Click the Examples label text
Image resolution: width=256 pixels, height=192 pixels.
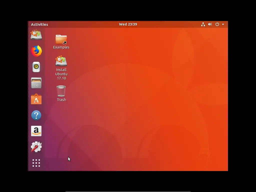[61, 47]
